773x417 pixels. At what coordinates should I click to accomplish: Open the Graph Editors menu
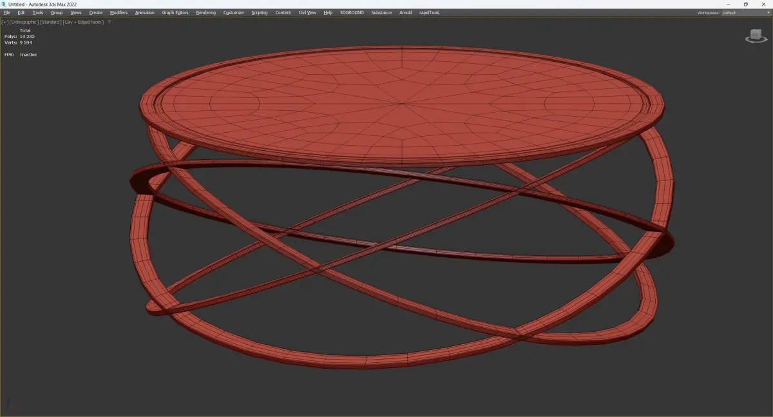[175, 12]
